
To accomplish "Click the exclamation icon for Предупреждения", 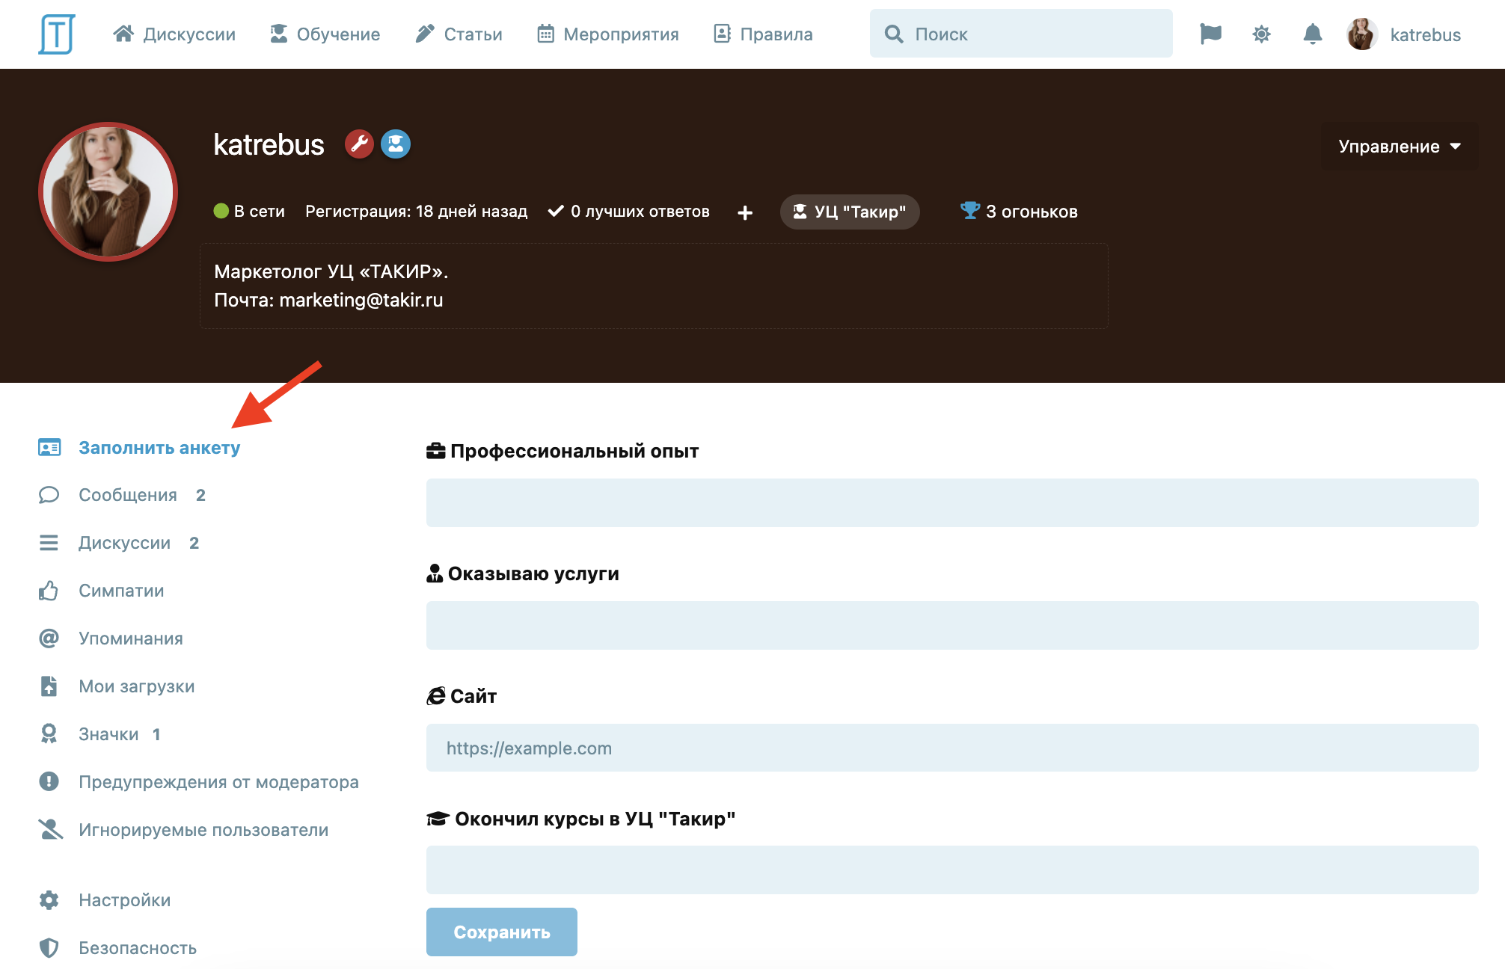I will [49, 782].
